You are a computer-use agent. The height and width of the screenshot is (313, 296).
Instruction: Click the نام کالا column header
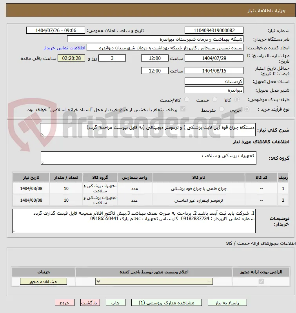click(x=198, y=177)
